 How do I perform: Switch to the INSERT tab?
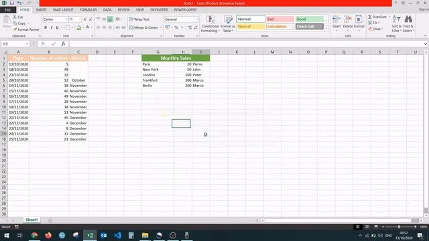42,10
